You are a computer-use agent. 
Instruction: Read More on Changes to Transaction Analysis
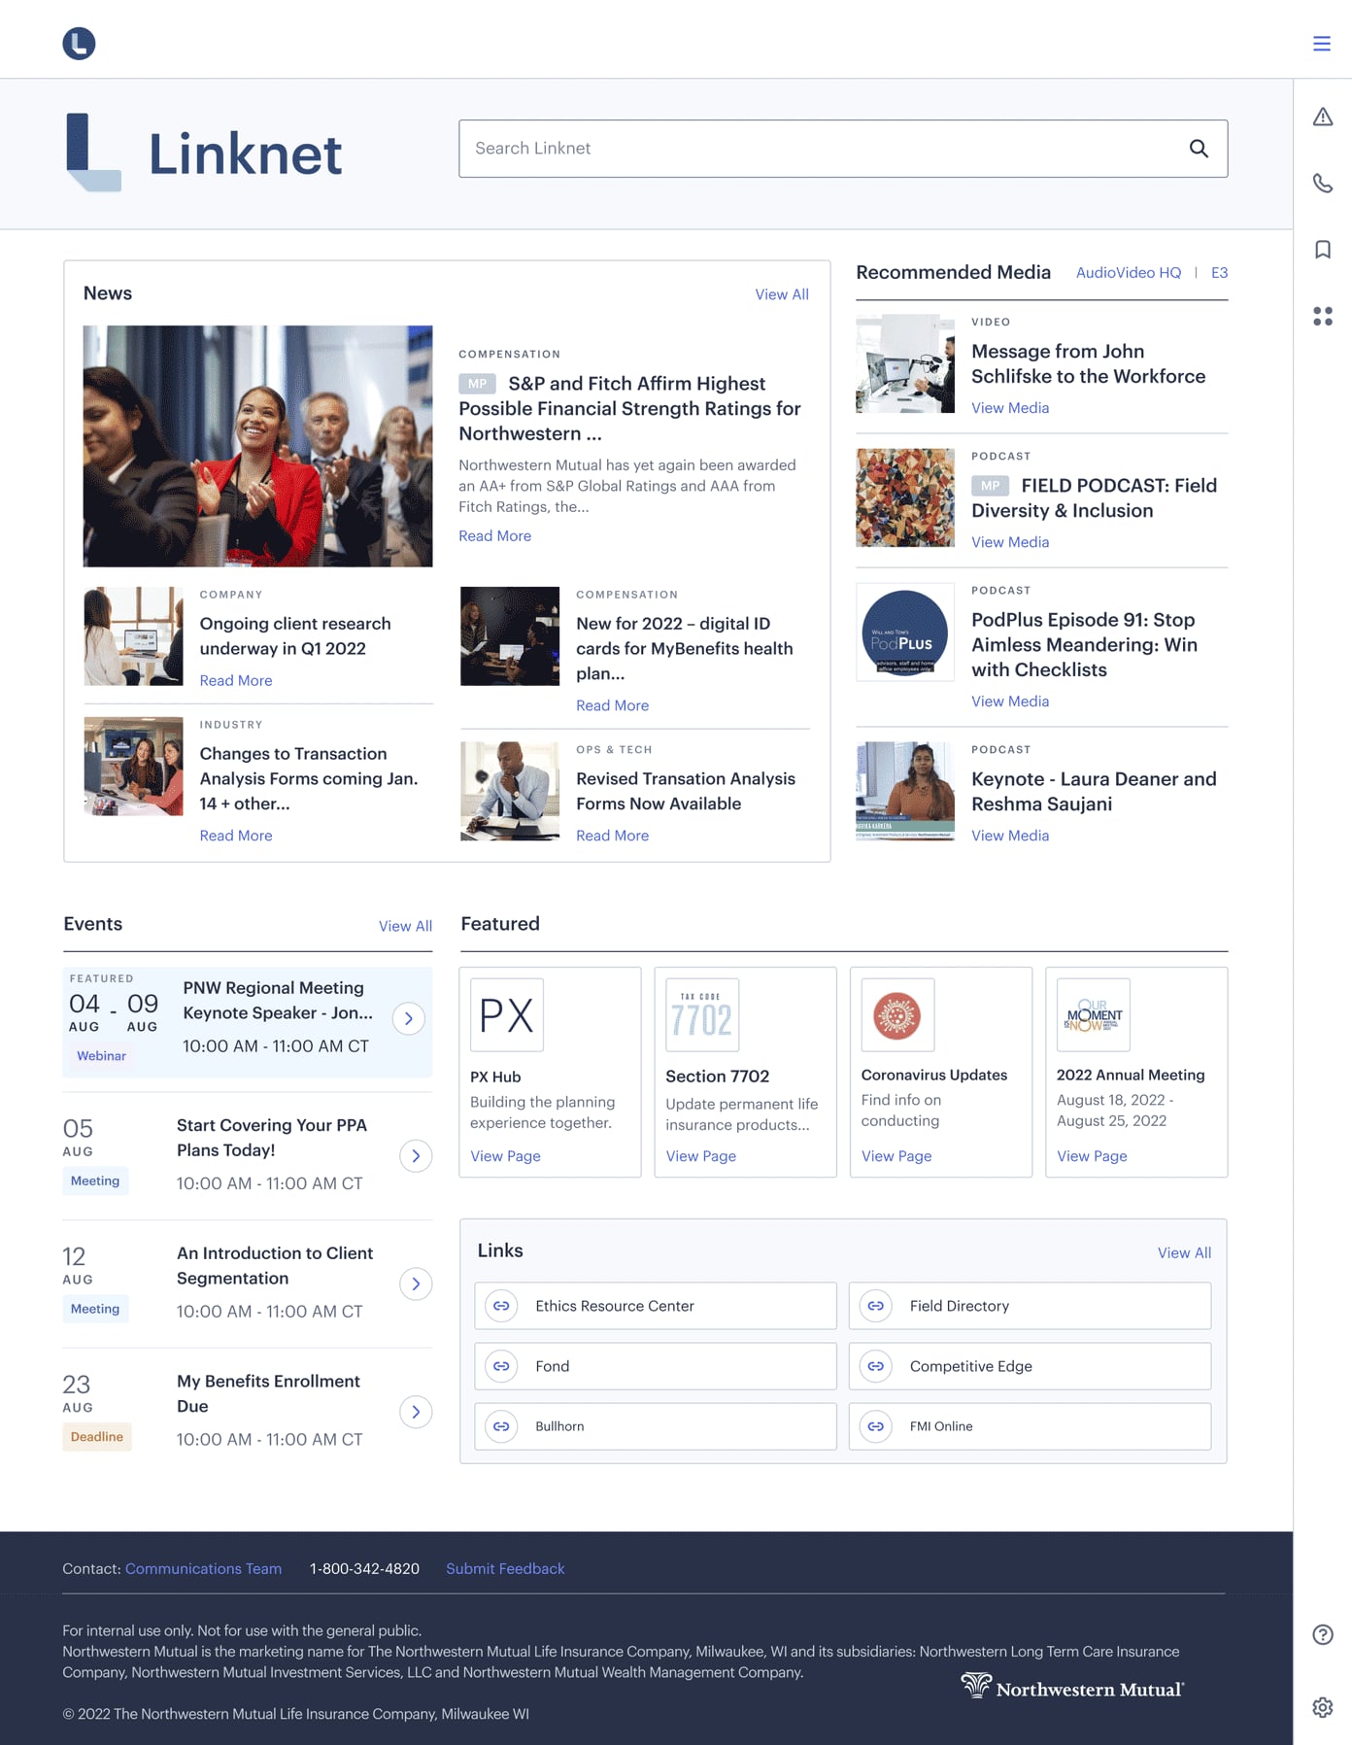coord(236,836)
